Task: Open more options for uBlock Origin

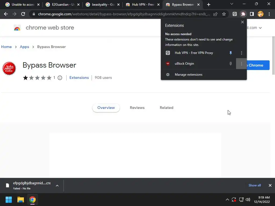Action: coord(241,64)
